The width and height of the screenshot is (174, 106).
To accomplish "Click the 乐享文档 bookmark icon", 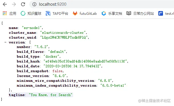I will [x=104, y=13].
